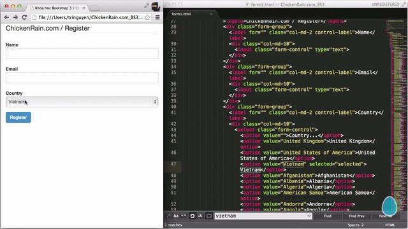This screenshot has height=229, width=408.
Task: Click the Albania option text on line 49
Action: (319, 181)
